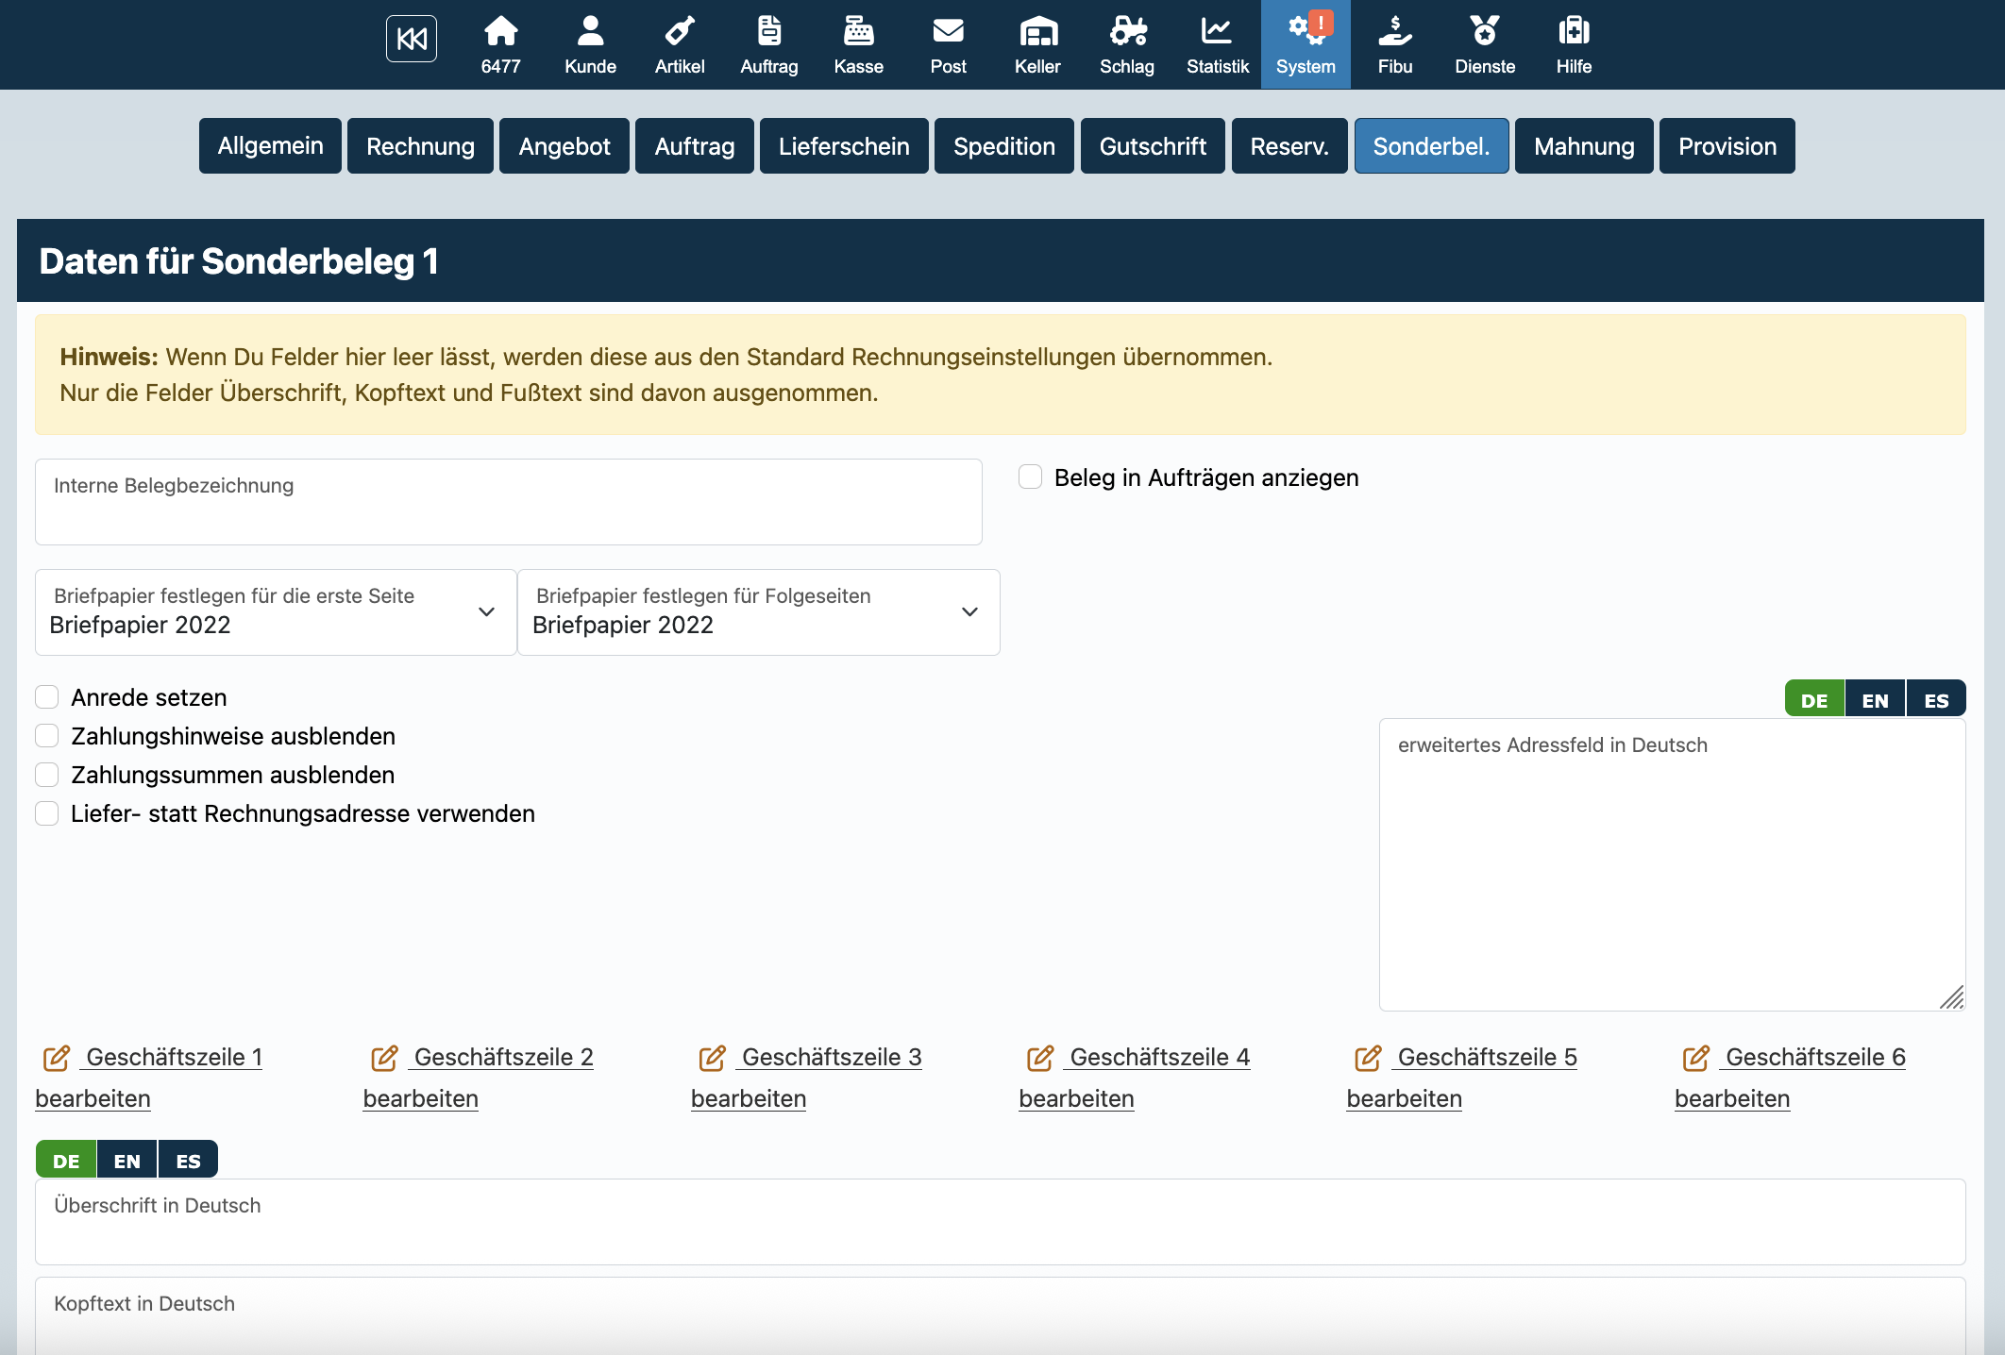
Task: Switch to the Mahnung tab
Action: point(1583,146)
